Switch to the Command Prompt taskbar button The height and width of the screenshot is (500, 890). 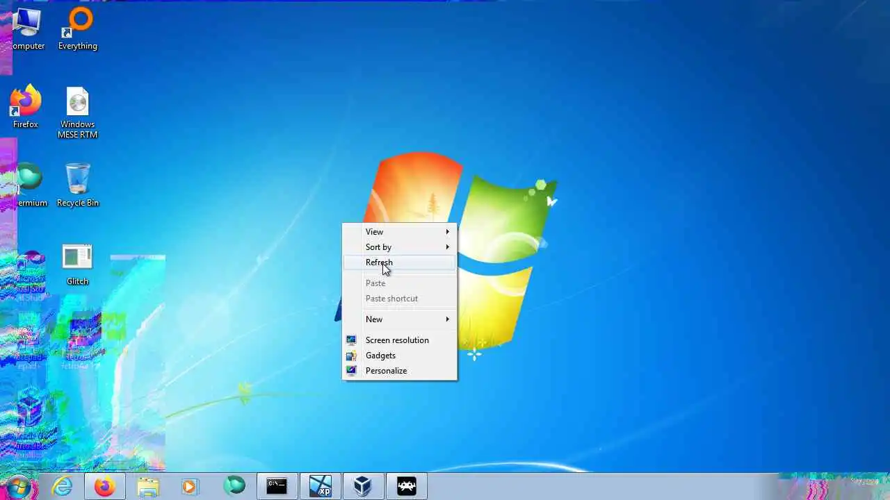277,487
